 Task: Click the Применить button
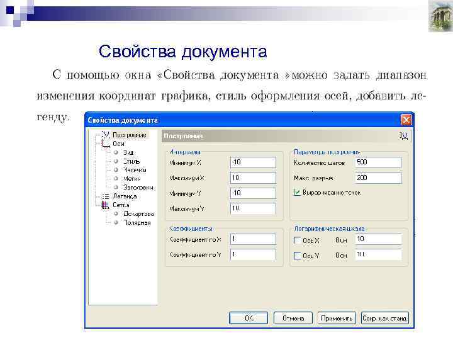coord(337,319)
